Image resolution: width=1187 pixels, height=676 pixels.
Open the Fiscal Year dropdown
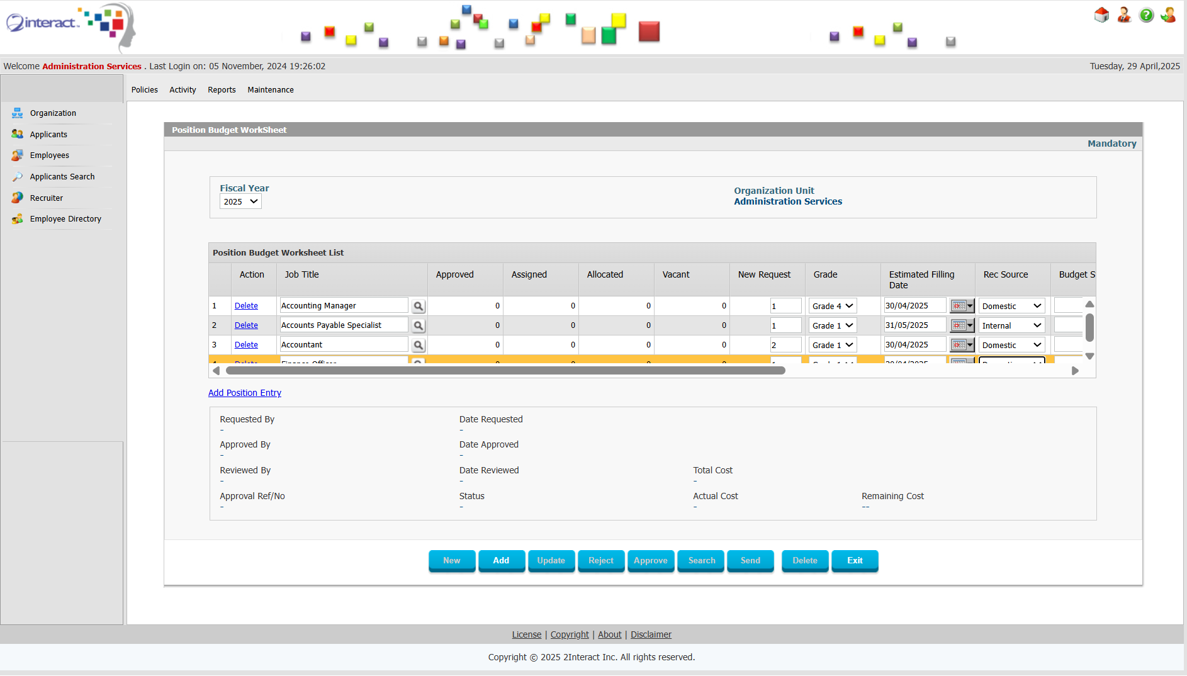click(240, 201)
